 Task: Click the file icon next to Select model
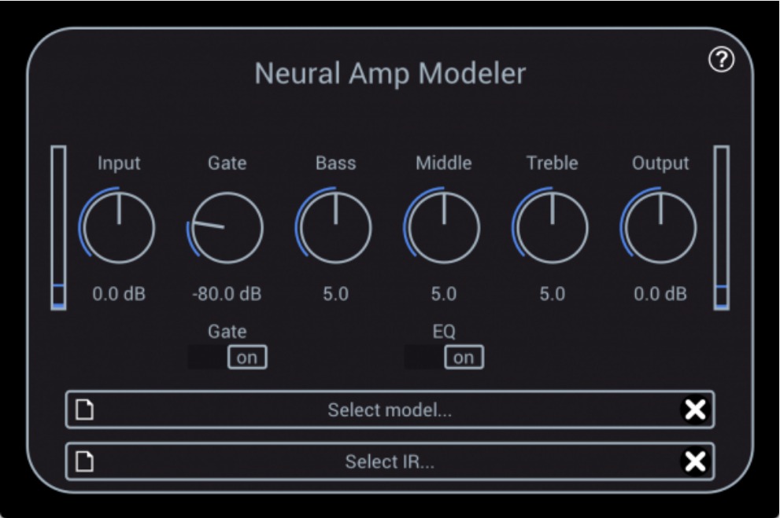coord(87,410)
